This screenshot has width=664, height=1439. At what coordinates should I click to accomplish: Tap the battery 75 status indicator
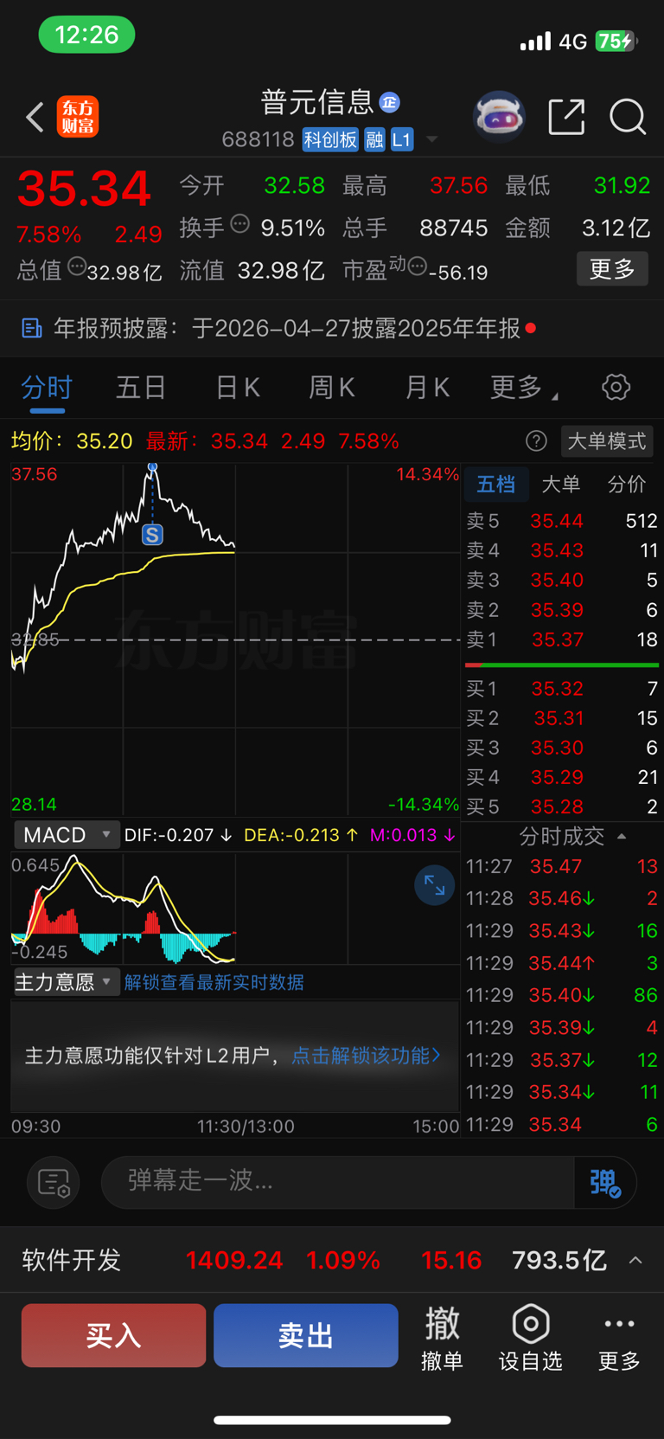click(x=616, y=41)
